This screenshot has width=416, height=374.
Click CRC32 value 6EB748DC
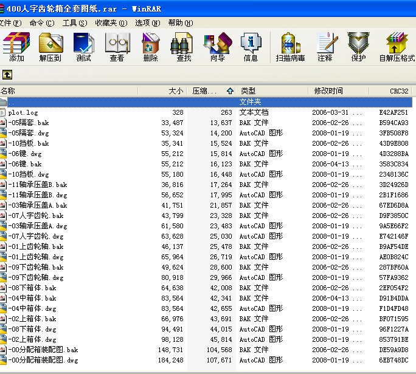tap(393, 360)
